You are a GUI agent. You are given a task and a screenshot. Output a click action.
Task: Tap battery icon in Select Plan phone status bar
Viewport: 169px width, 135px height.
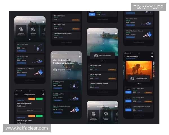tap(43, 91)
